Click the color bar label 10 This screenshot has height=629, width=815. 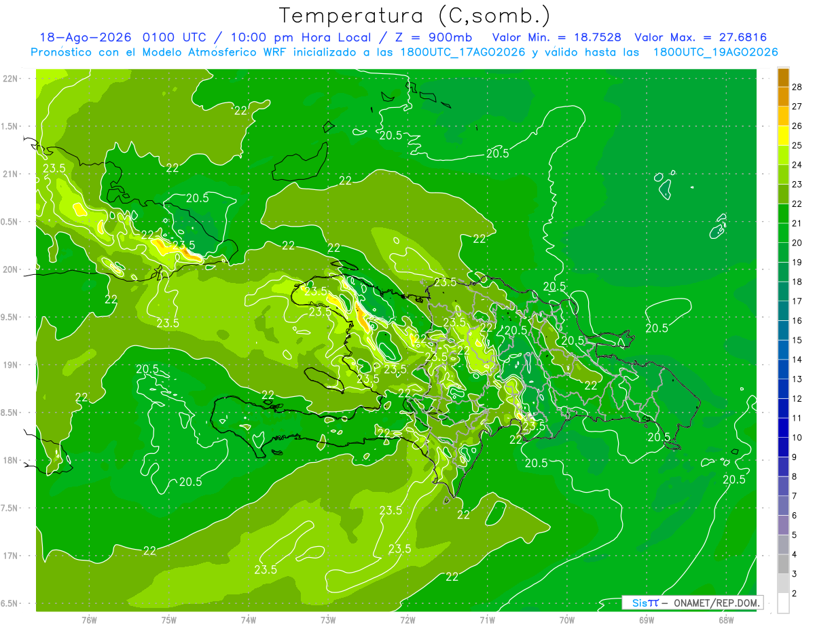pyautogui.click(x=797, y=438)
